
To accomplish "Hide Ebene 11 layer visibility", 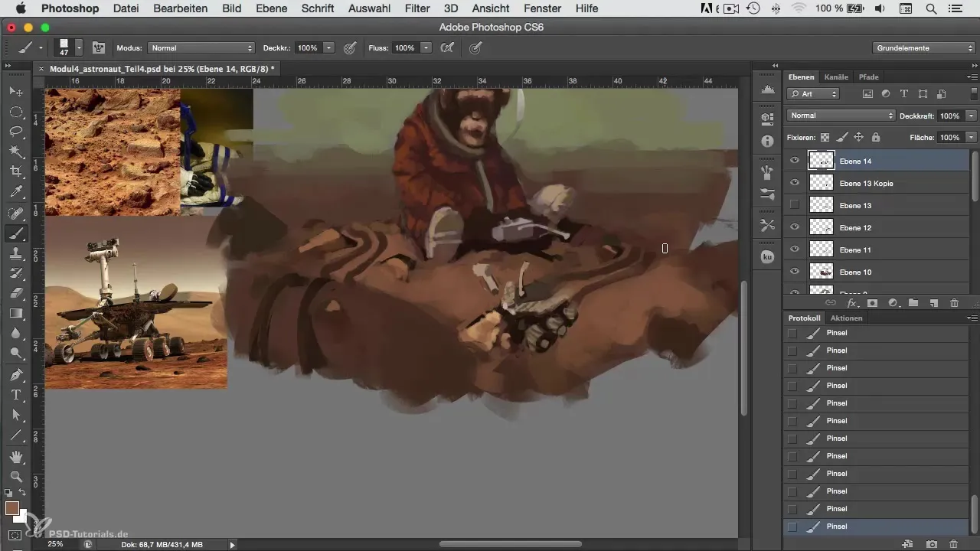I will click(x=795, y=249).
